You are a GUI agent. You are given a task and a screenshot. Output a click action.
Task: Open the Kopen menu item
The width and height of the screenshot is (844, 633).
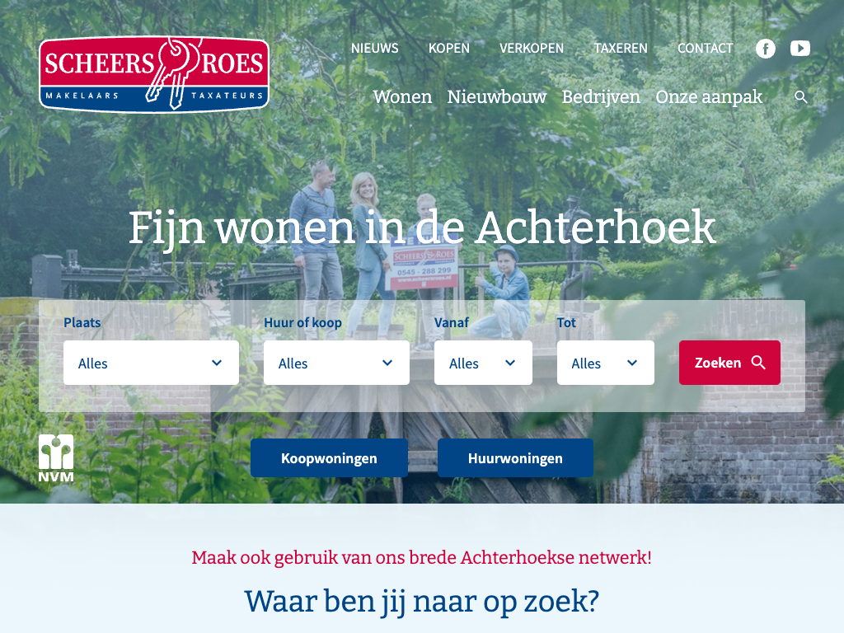pos(449,49)
